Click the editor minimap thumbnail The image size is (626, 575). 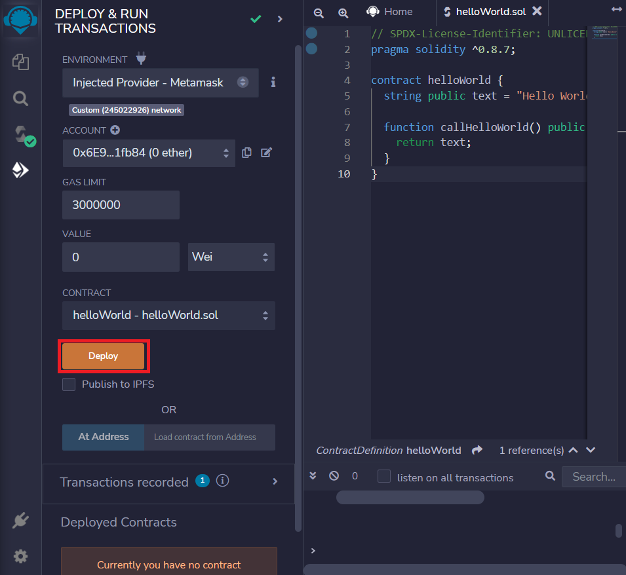(604, 33)
